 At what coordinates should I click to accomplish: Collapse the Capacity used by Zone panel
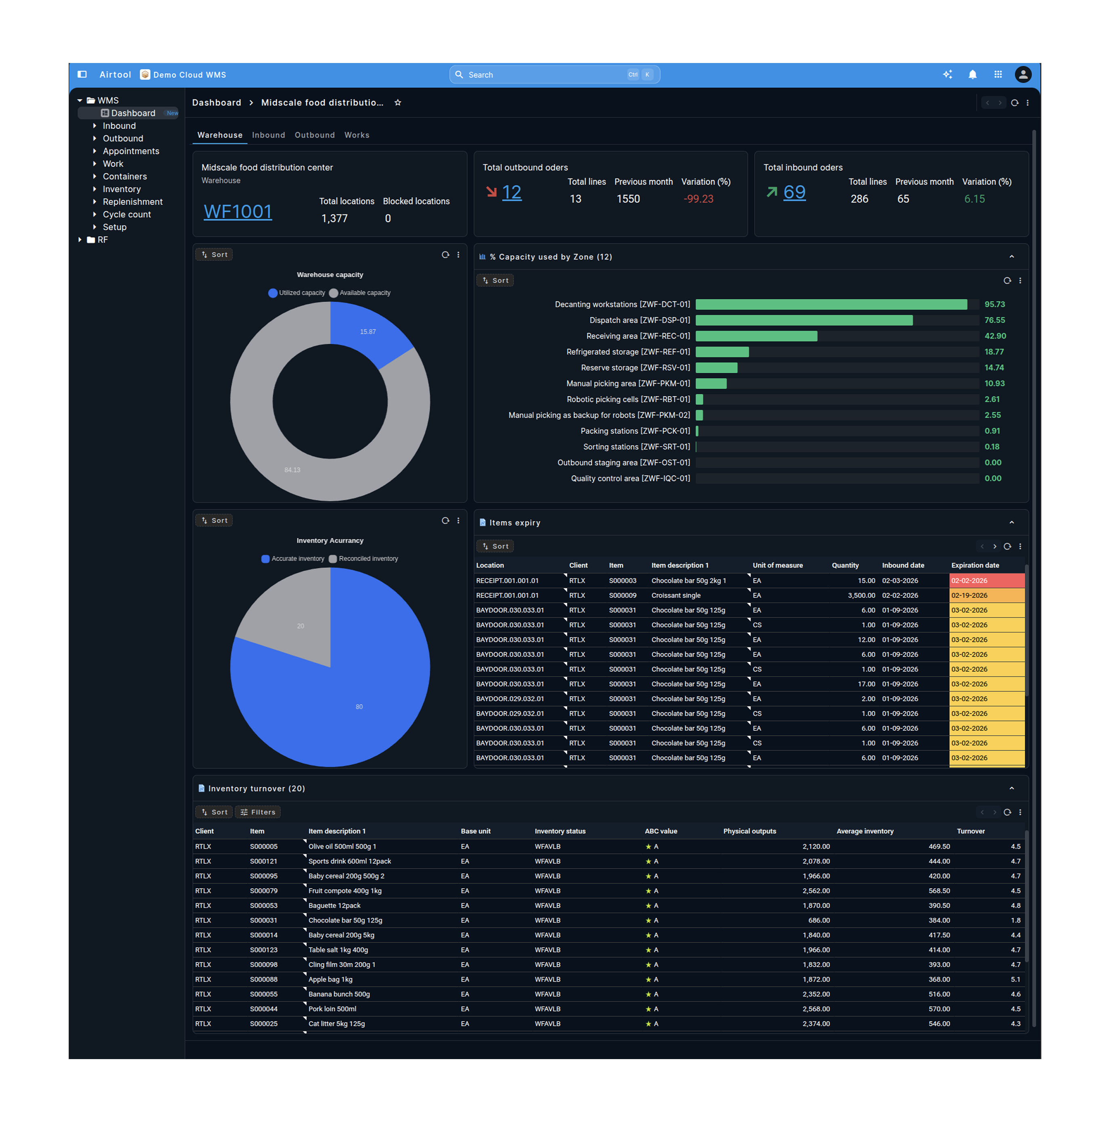point(1011,256)
